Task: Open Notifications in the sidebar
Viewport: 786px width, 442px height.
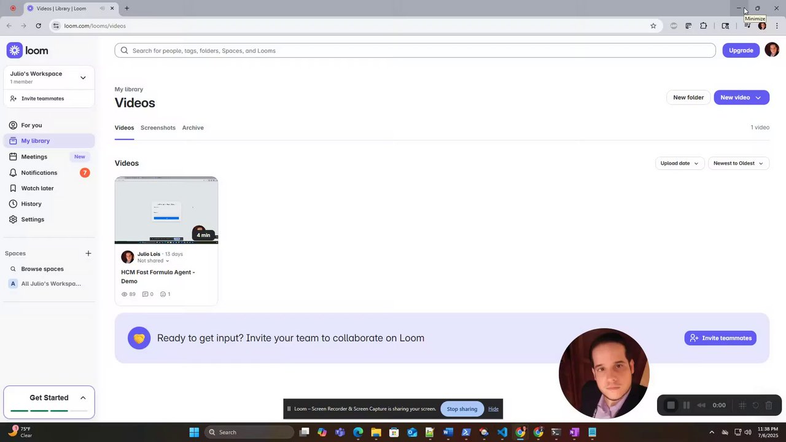Action: click(49, 173)
